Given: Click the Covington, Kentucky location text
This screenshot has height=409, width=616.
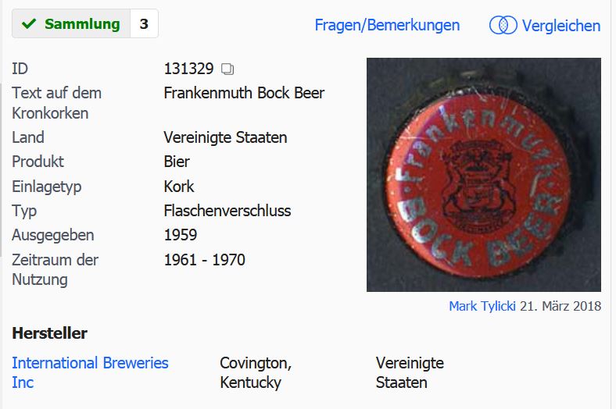Looking at the screenshot, I should coord(256,372).
